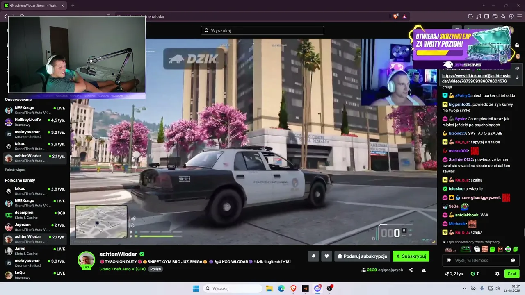
Task: Open Brave browser from taskbar
Action: click(293, 288)
